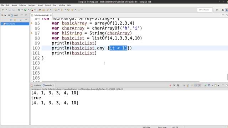Open the Window menu
This screenshot has width=228, height=128.
62,5
